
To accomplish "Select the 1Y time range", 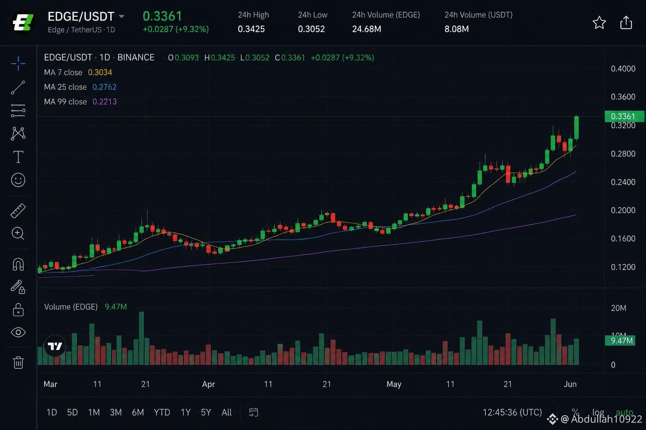I will click(x=185, y=412).
